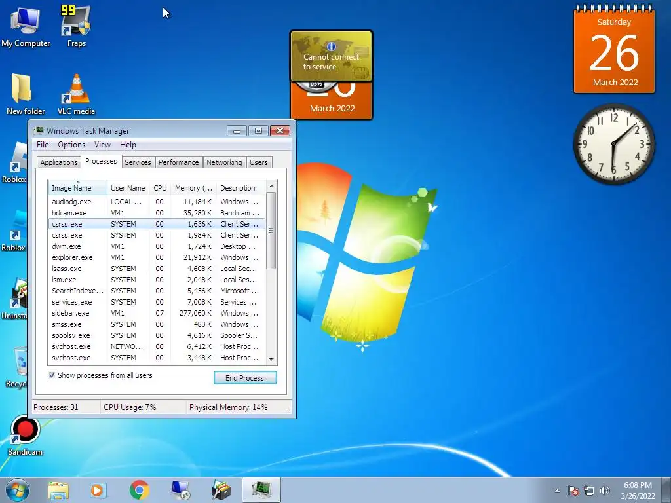Show hidden tray icons arrow
Screen dimensions: 671x503
[557, 491]
